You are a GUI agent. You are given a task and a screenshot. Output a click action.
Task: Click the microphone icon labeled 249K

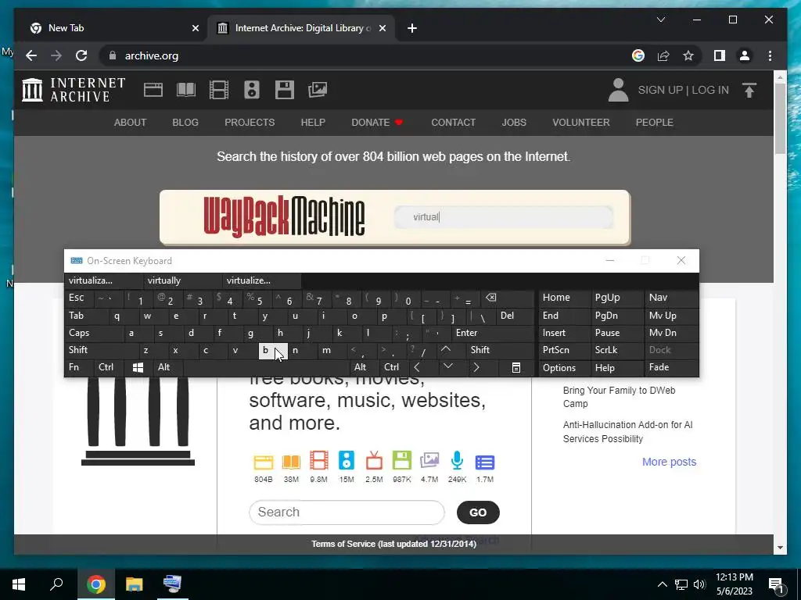click(457, 461)
